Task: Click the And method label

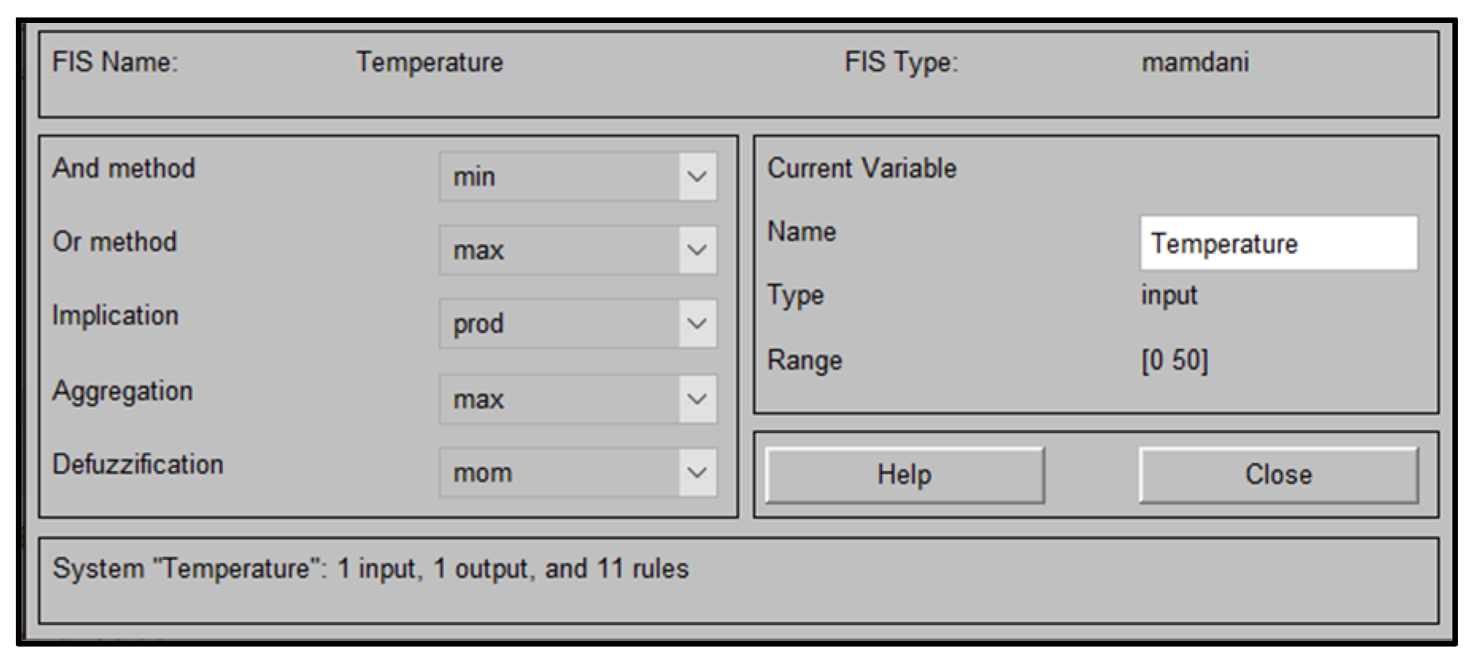Action: pyautogui.click(x=124, y=168)
